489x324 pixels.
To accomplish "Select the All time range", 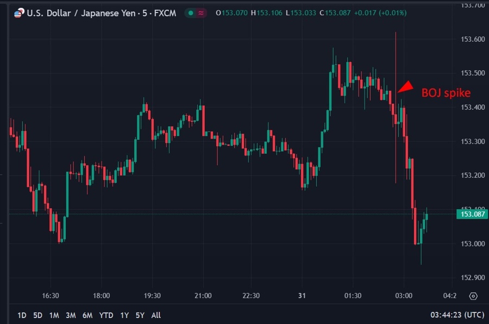I will pyautogui.click(x=156, y=315).
